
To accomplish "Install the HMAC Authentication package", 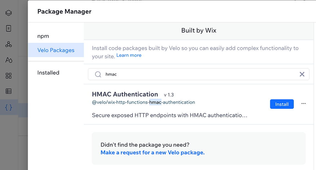I will click(x=282, y=104).
